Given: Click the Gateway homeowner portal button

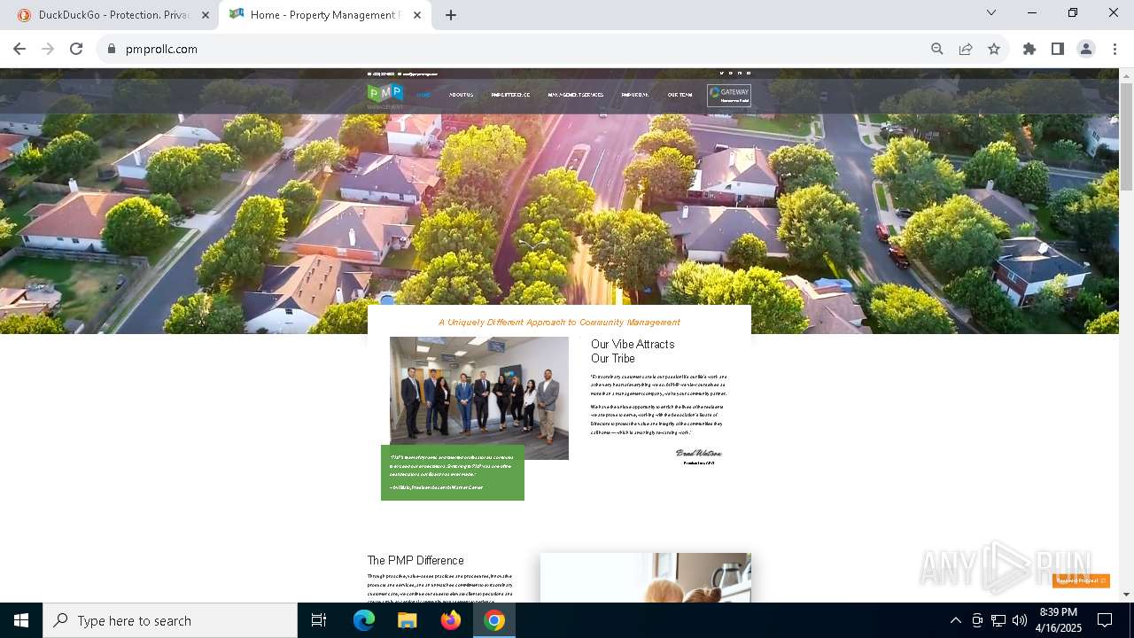Looking at the screenshot, I should tap(729, 95).
